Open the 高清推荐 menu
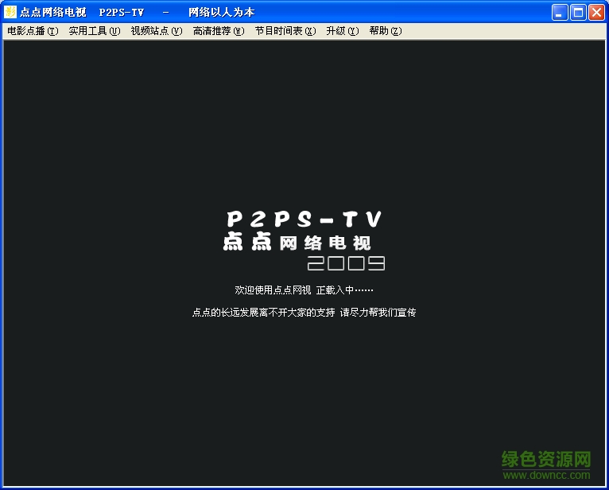 pos(219,31)
